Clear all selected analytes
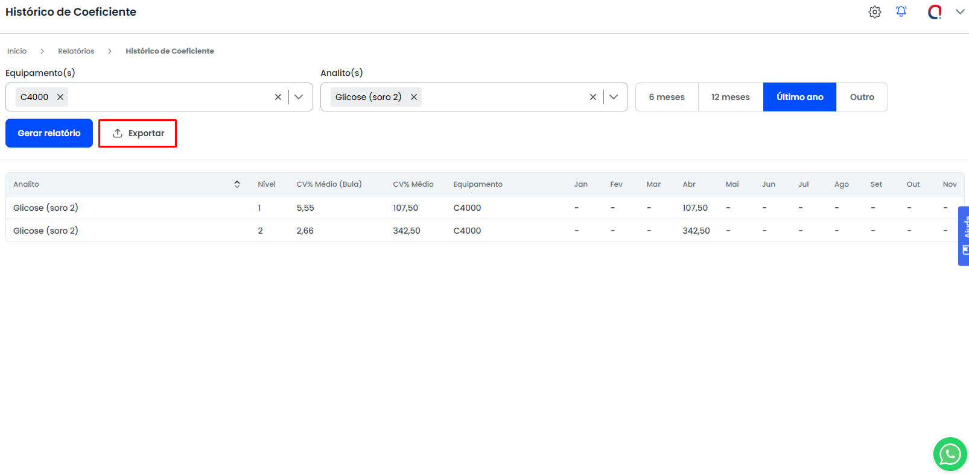This screenshot has width=969, height=474. point(593,97)
